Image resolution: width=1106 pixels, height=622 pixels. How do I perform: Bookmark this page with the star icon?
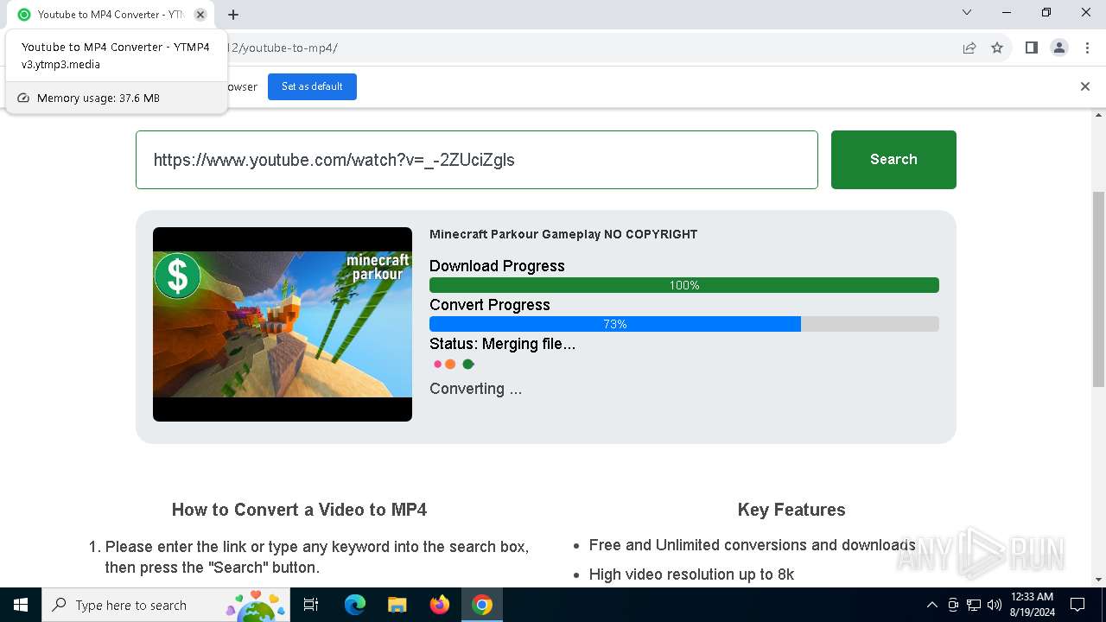pos(997,48)
